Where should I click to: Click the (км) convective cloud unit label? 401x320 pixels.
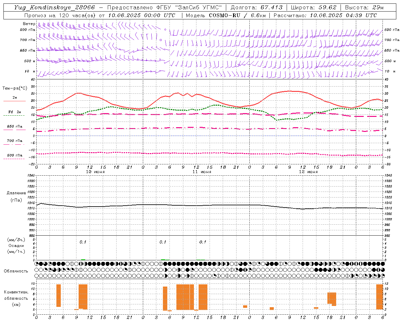point(16,304)
